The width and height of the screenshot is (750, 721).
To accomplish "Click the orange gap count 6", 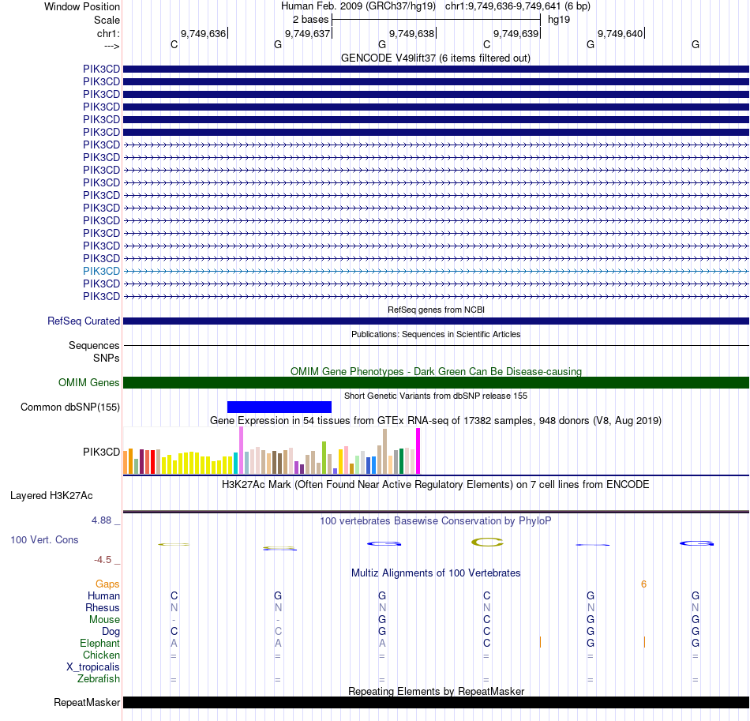I will [x=643, y=584].
